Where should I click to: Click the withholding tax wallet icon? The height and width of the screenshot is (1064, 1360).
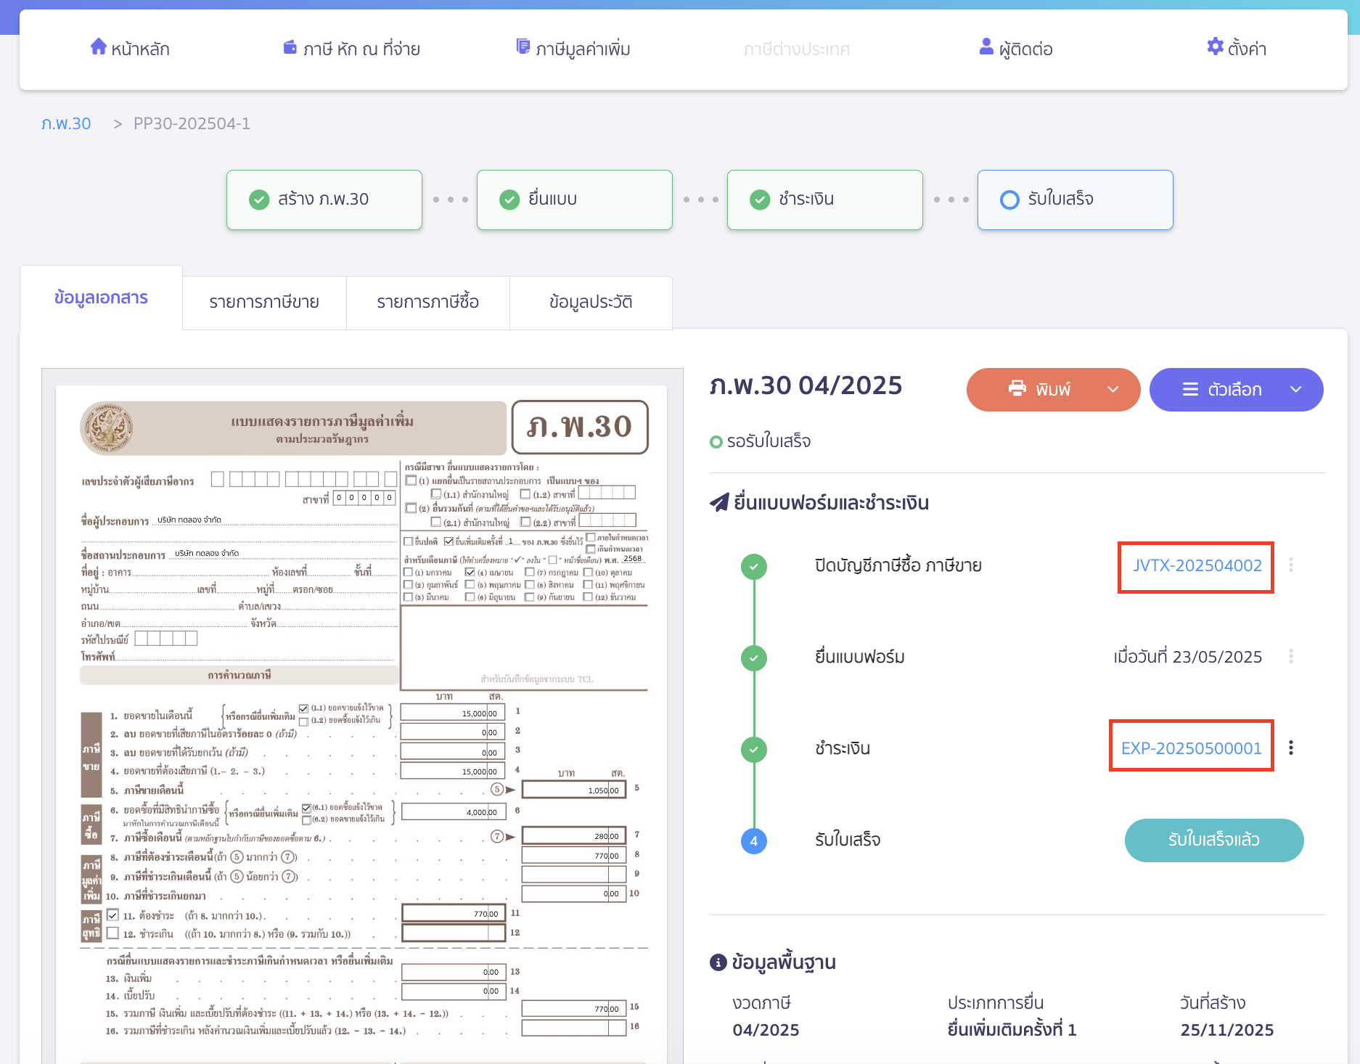[290, 48]
